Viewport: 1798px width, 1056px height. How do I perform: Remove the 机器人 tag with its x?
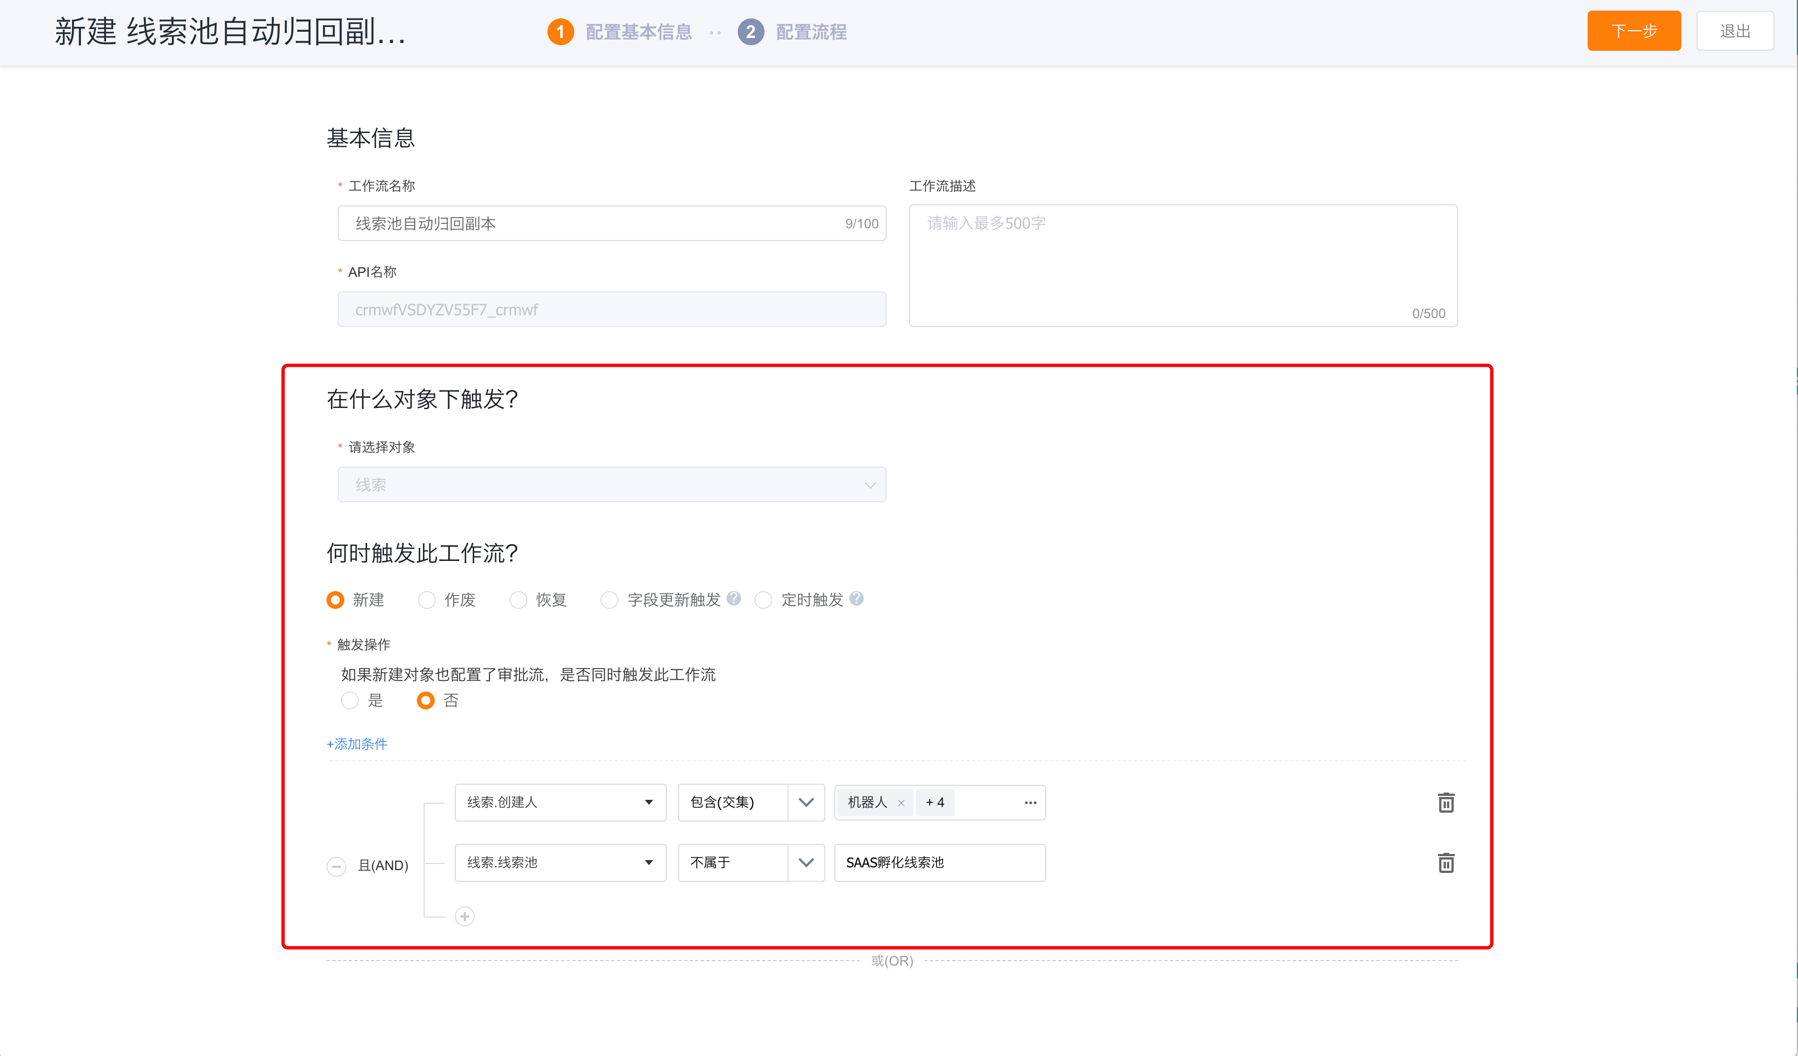[901, 803]
